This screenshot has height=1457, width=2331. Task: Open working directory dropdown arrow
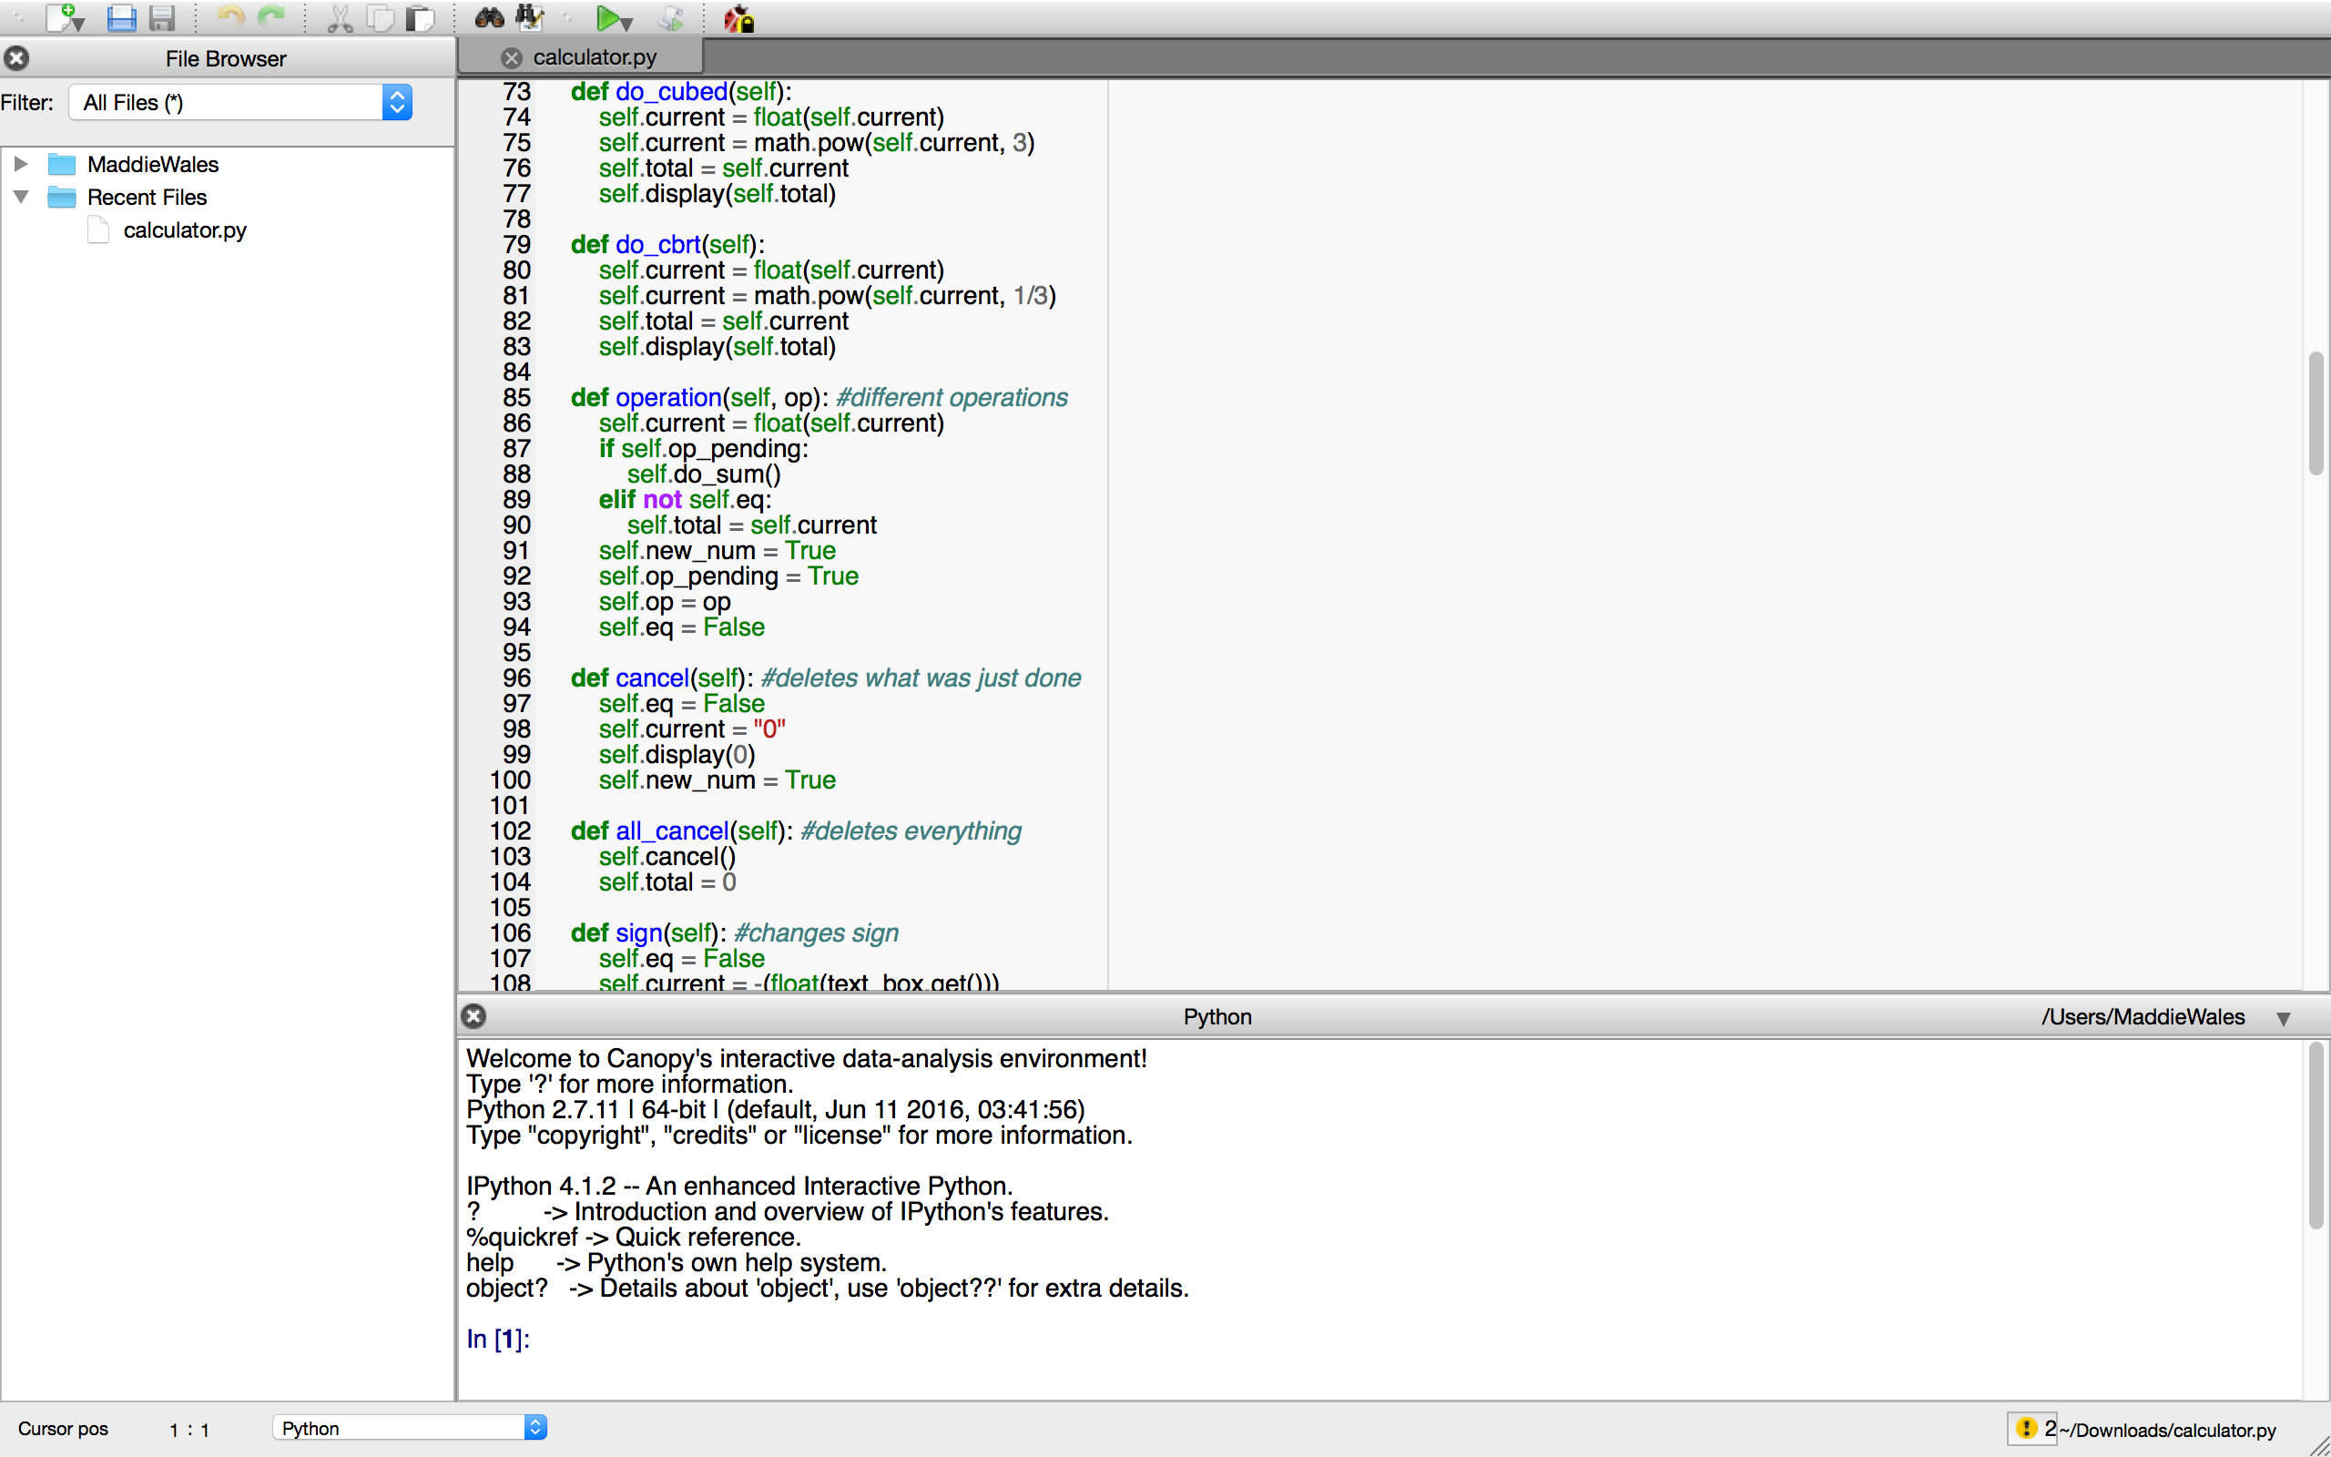click(2283, 1017)
